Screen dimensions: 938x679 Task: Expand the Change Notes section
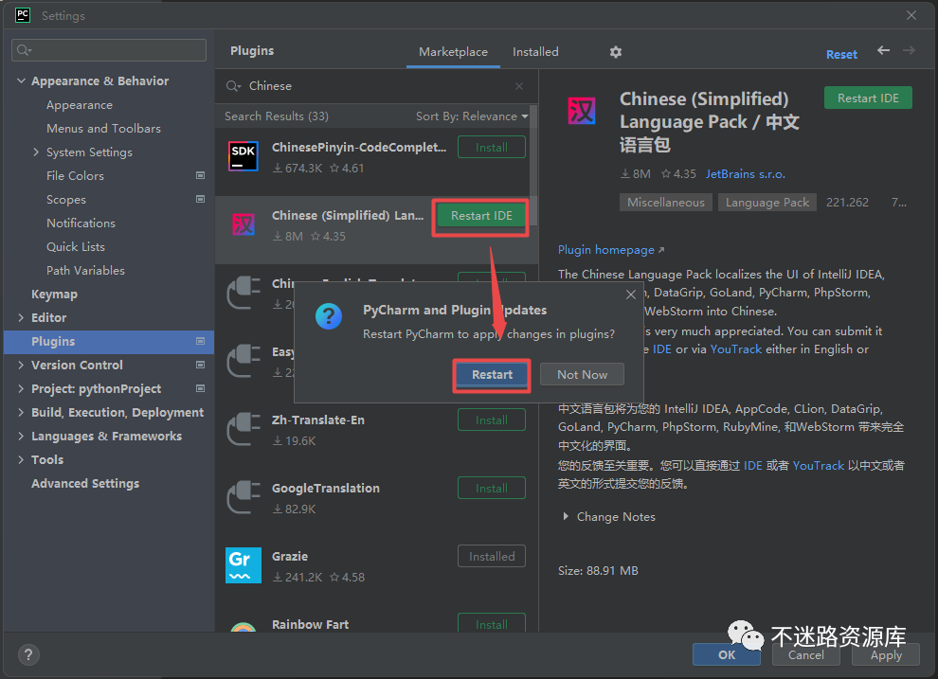(567, 517)
